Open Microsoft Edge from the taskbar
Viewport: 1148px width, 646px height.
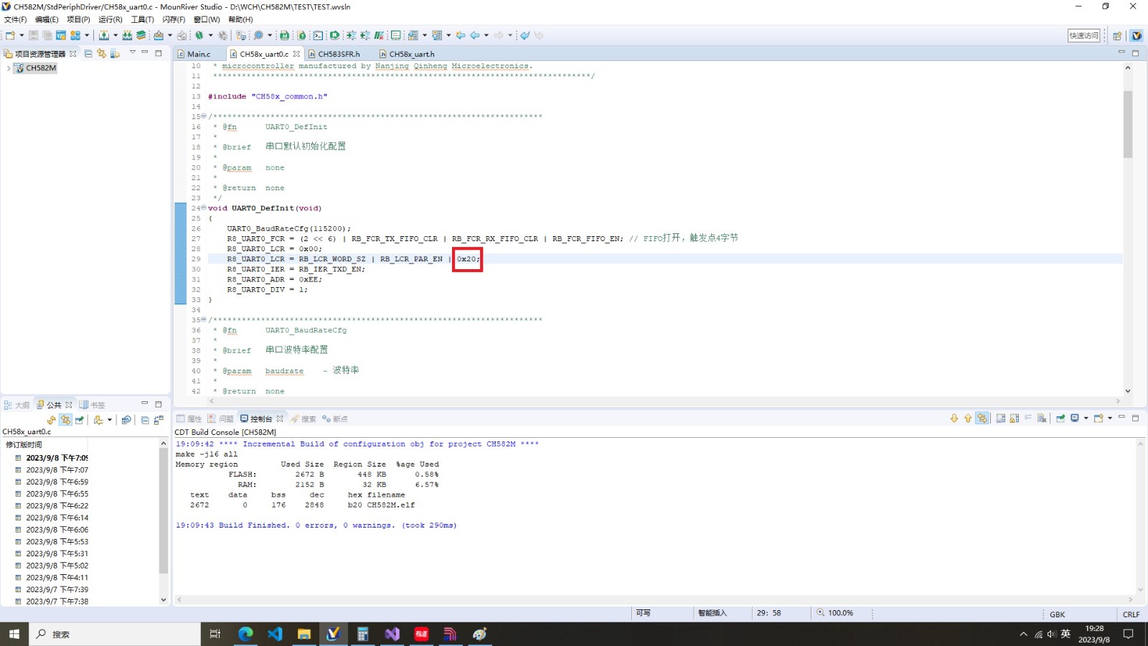click(x=245, y=634)
